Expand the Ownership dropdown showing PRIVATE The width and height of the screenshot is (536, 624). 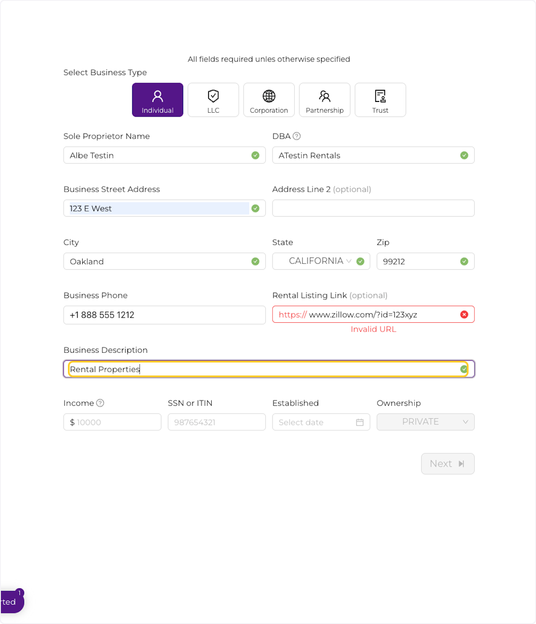(x=425, y=422)
